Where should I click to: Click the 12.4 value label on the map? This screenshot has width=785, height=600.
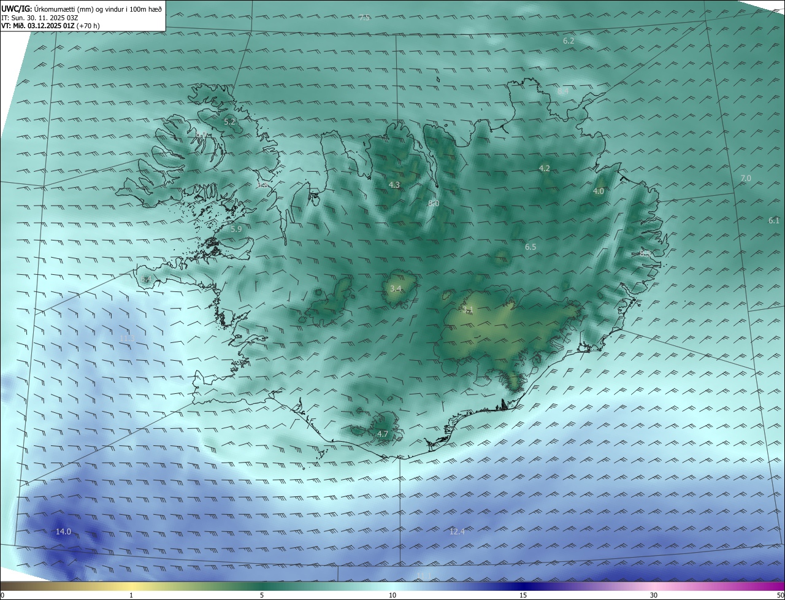[457, 531]
